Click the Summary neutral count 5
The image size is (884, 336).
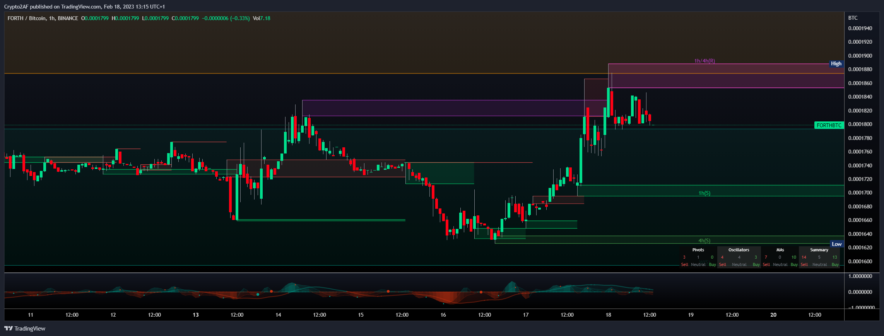[819, 257]
